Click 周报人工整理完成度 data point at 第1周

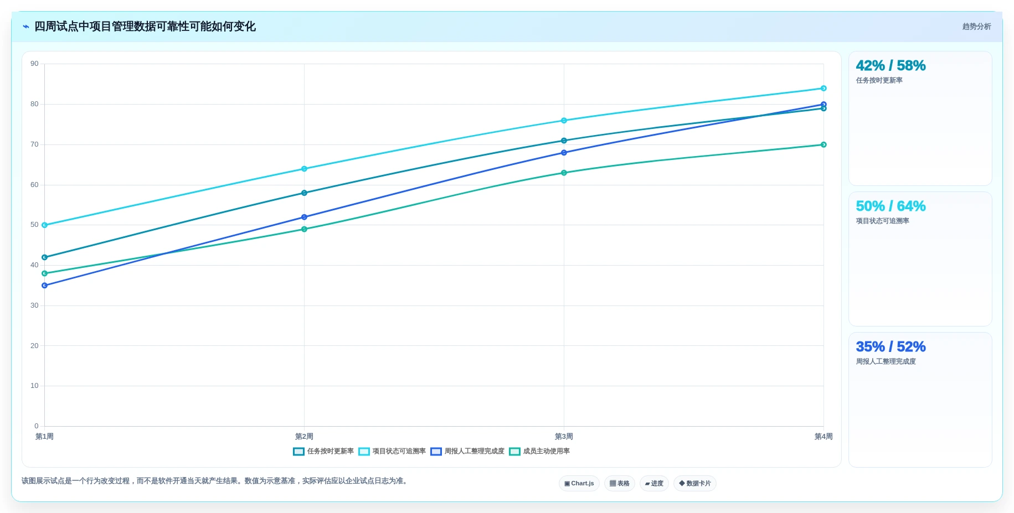click(45, 286)
